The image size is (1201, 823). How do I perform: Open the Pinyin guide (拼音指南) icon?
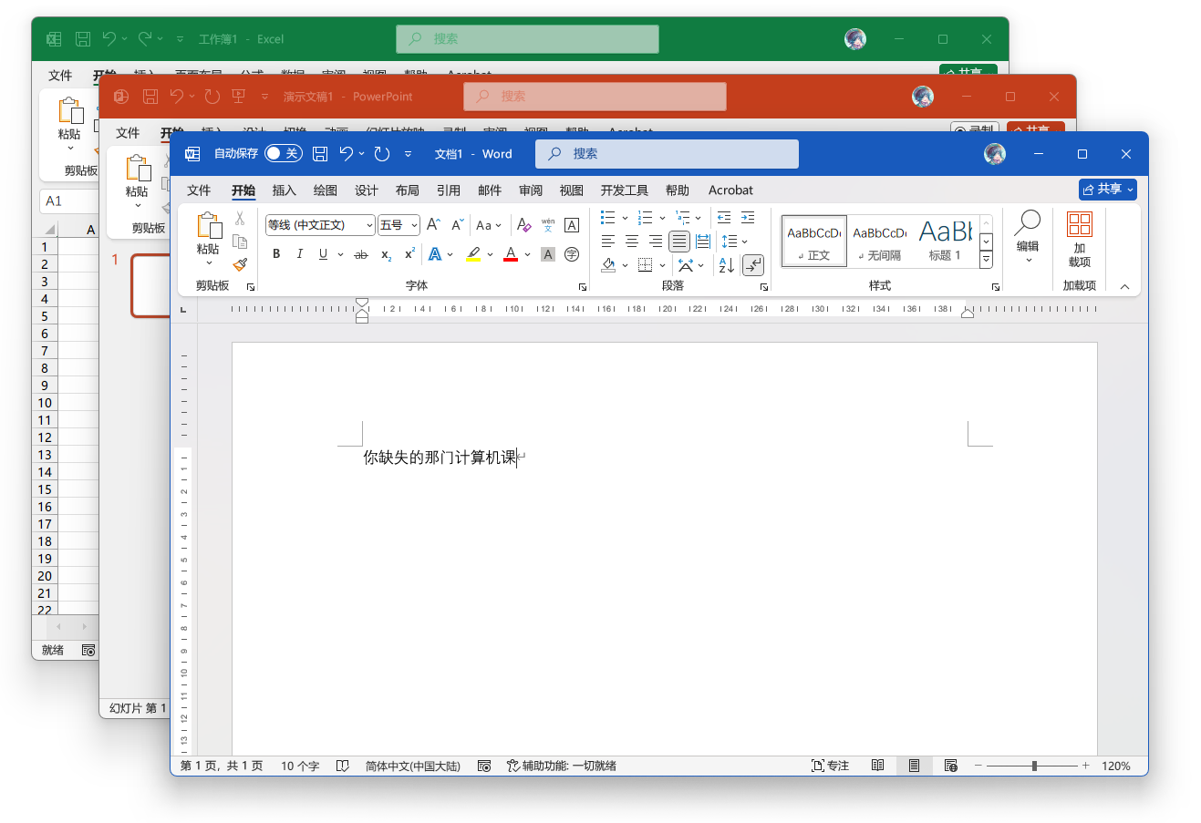tap(546, 225)
